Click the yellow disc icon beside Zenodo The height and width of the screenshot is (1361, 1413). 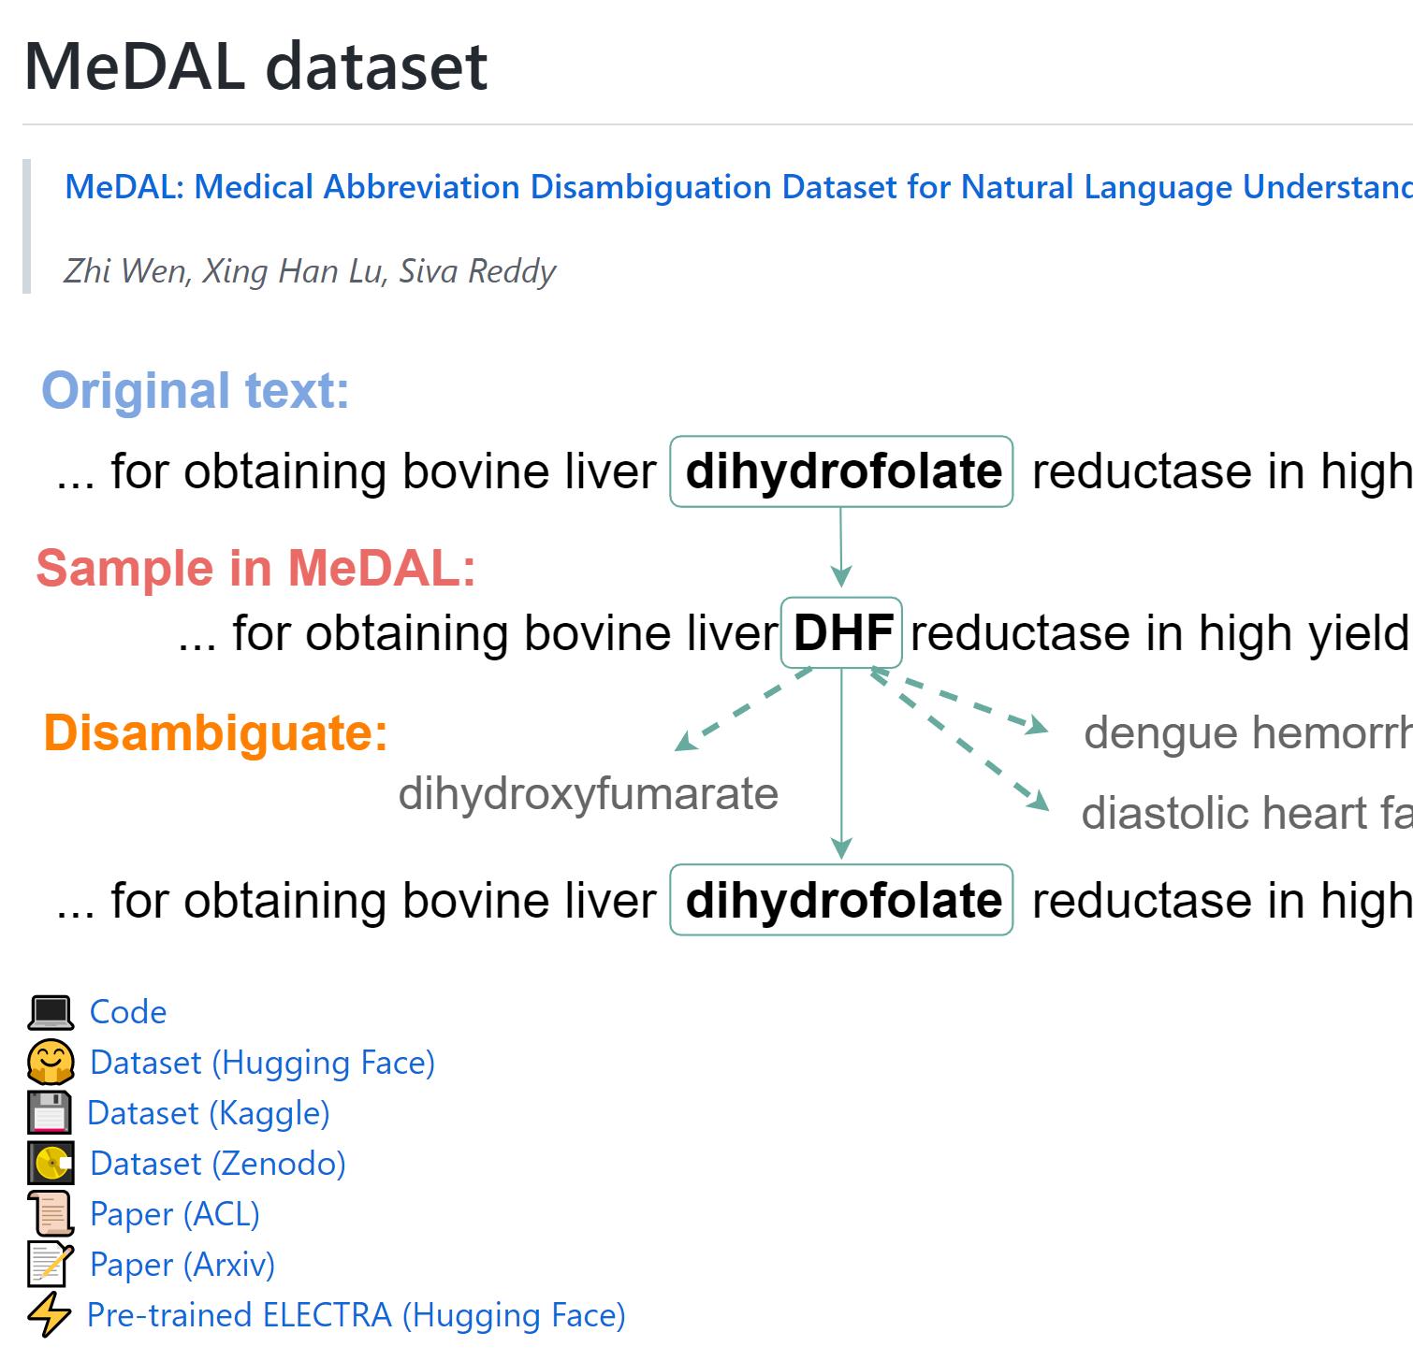point(51,1164)
